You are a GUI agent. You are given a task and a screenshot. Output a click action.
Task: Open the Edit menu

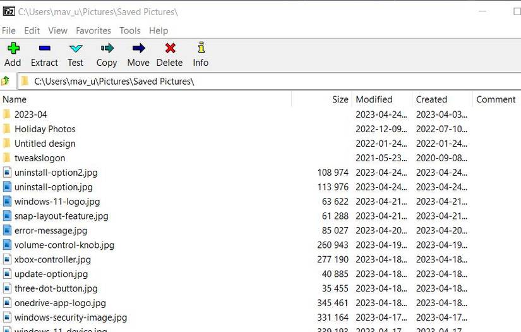coord(32,30)
